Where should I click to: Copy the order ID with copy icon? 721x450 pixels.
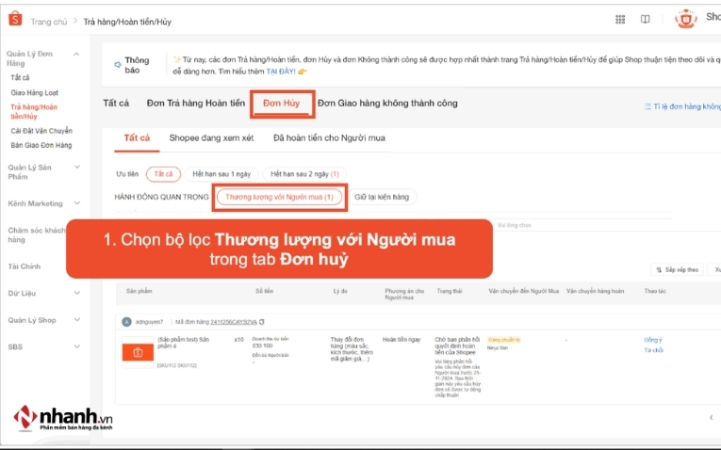pyautogui.click(x=262, y=322)
